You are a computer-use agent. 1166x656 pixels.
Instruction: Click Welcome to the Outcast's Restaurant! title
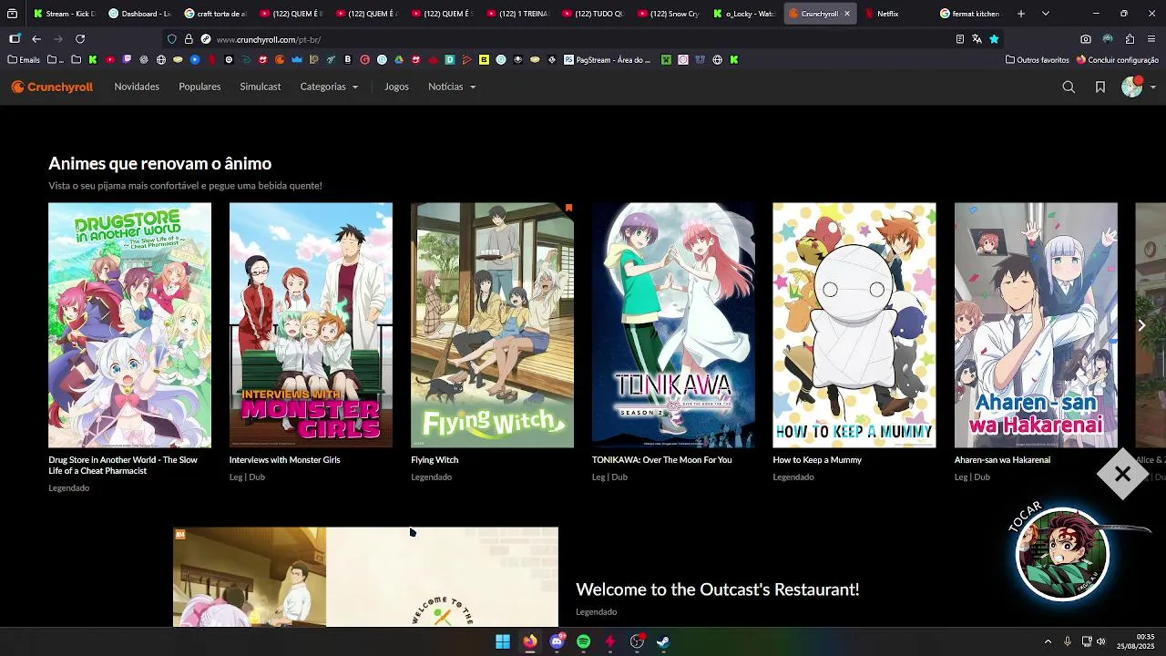[717, 589]
